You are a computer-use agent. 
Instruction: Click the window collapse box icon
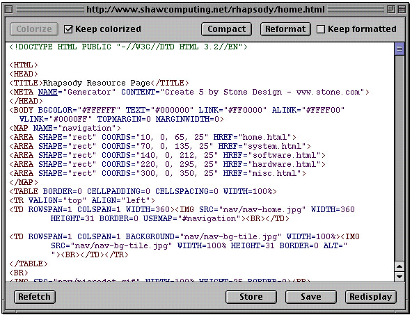pyautogui.click(x=402, y=10)
